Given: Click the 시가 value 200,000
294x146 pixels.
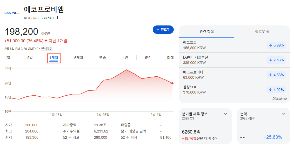Looking at the screenshot, I should pos(32,125).
